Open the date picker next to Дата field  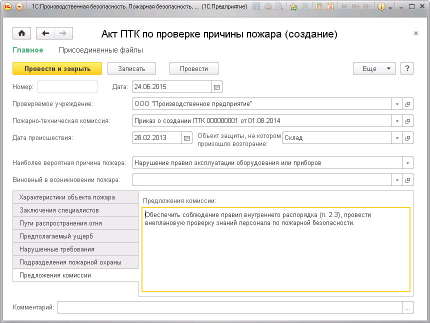216,87
